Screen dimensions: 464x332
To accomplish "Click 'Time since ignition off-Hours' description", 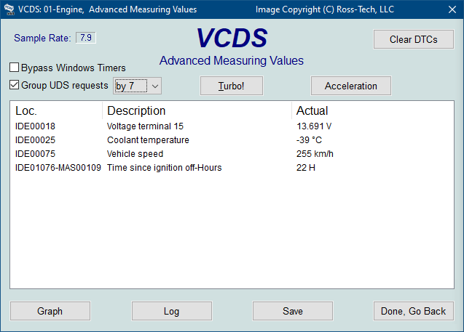I will pyautogui.click(x=164, y=168).
